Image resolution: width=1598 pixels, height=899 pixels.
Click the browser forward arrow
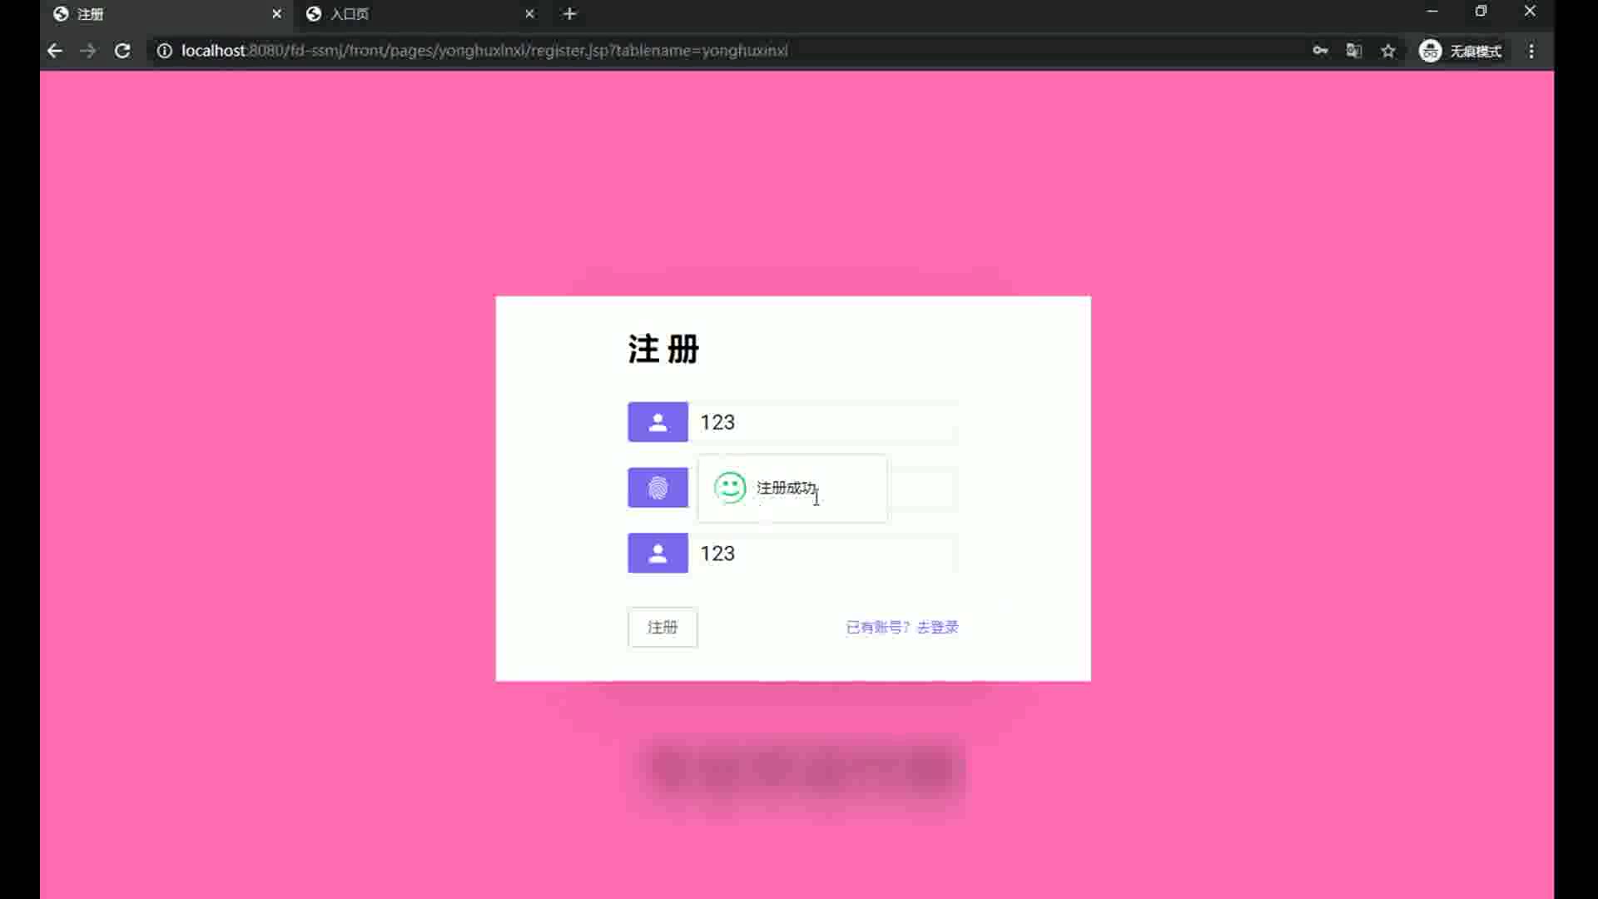pyautogui.click(x=88, y=51)
